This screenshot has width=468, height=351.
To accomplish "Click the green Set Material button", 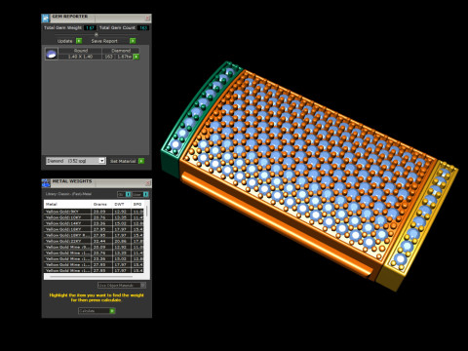I will [141, 161].
